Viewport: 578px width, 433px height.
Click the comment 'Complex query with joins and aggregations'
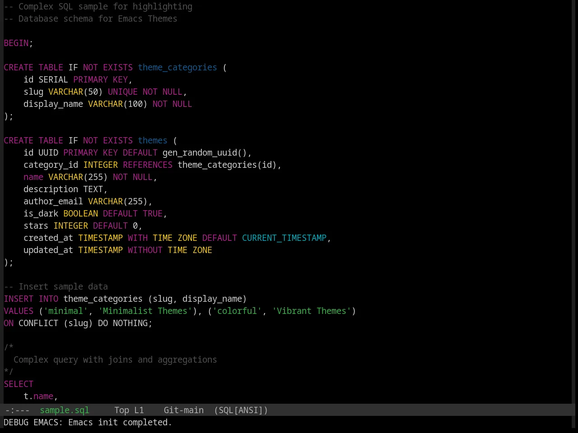[x=115, y=359]
